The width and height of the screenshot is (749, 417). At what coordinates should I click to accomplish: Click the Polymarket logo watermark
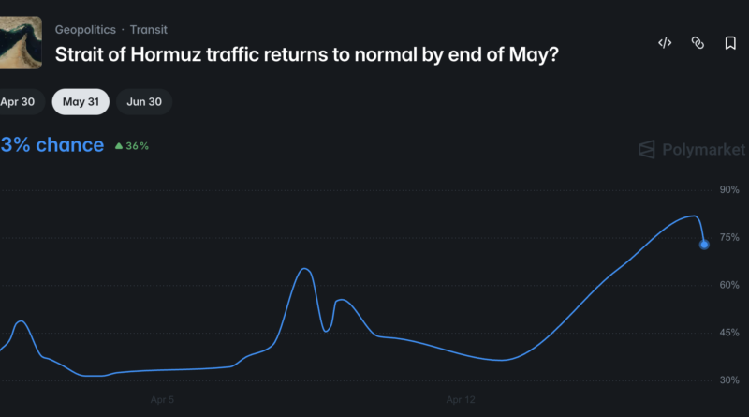click(692, 150)
